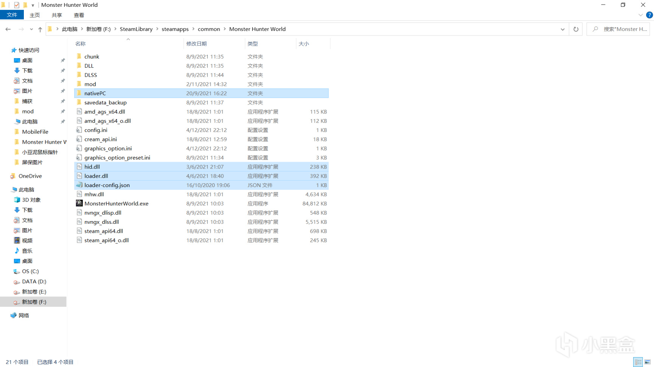Click the properties quick access toolbar icon
Image resolution: width=654 pixels, height=367 pixels.
click(x=17, y=5)
